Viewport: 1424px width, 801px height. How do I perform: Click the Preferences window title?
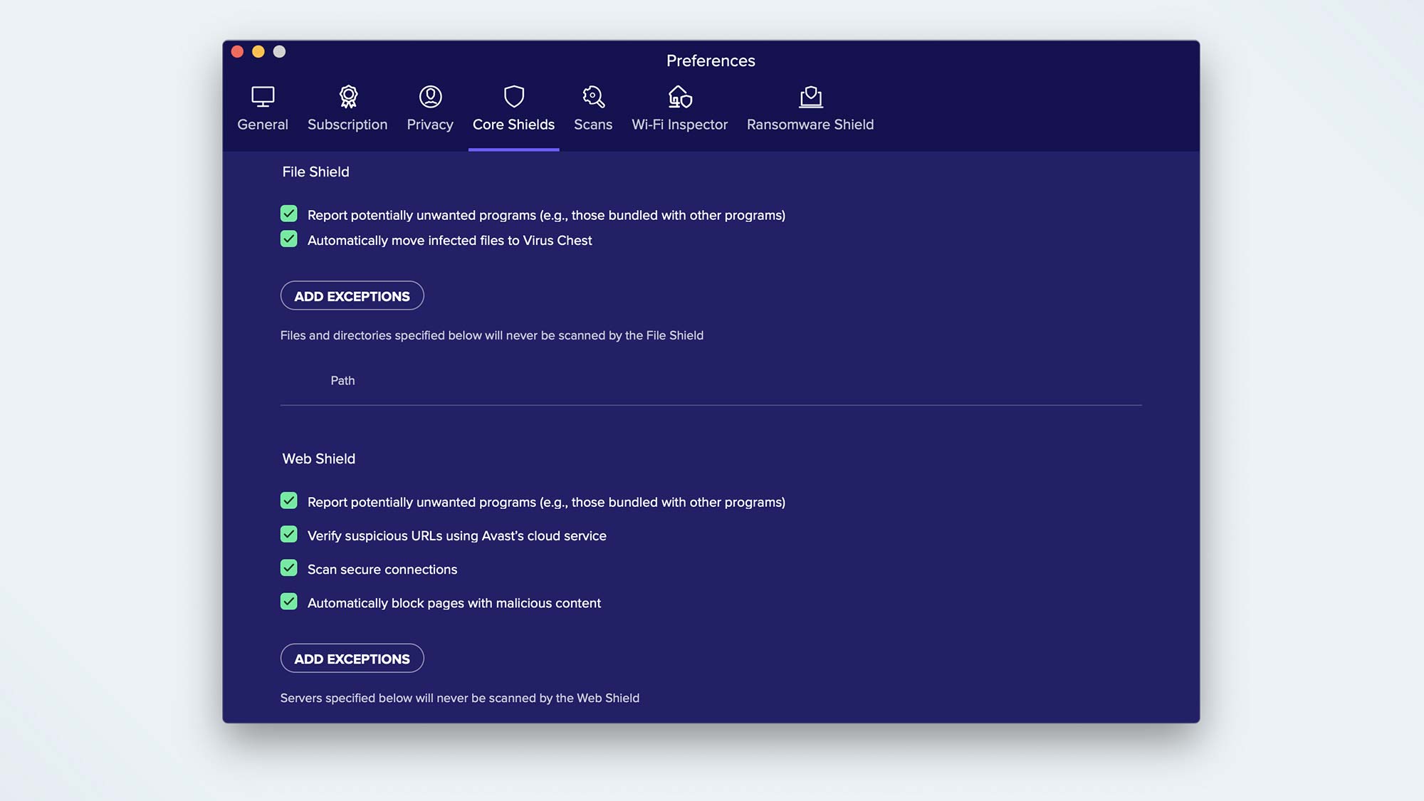coord(711,61)
